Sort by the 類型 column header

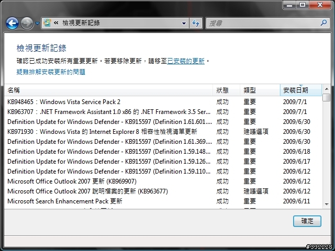pos(260,90)
